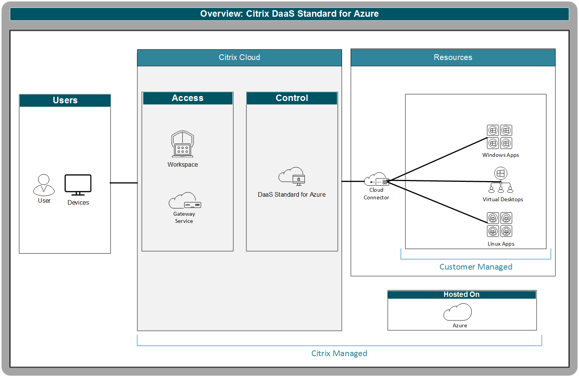The image size is (579, 377).
Task: Select the 'DaaS Standard for Azure' label text
Action: [x=292, y=195]
